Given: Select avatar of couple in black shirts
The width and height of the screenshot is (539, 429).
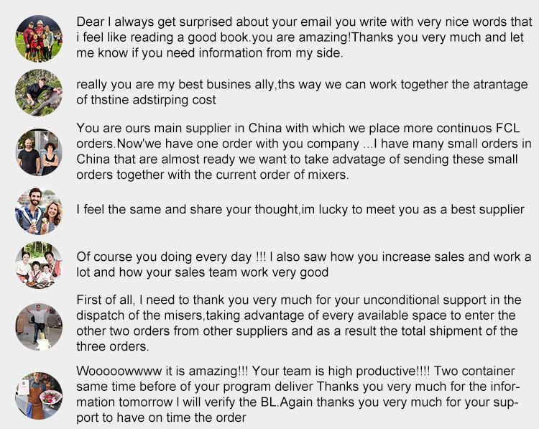Looking at the screenshot, I should 39,152.
